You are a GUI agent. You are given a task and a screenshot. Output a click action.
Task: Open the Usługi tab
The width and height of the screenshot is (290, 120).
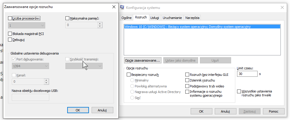154,18
